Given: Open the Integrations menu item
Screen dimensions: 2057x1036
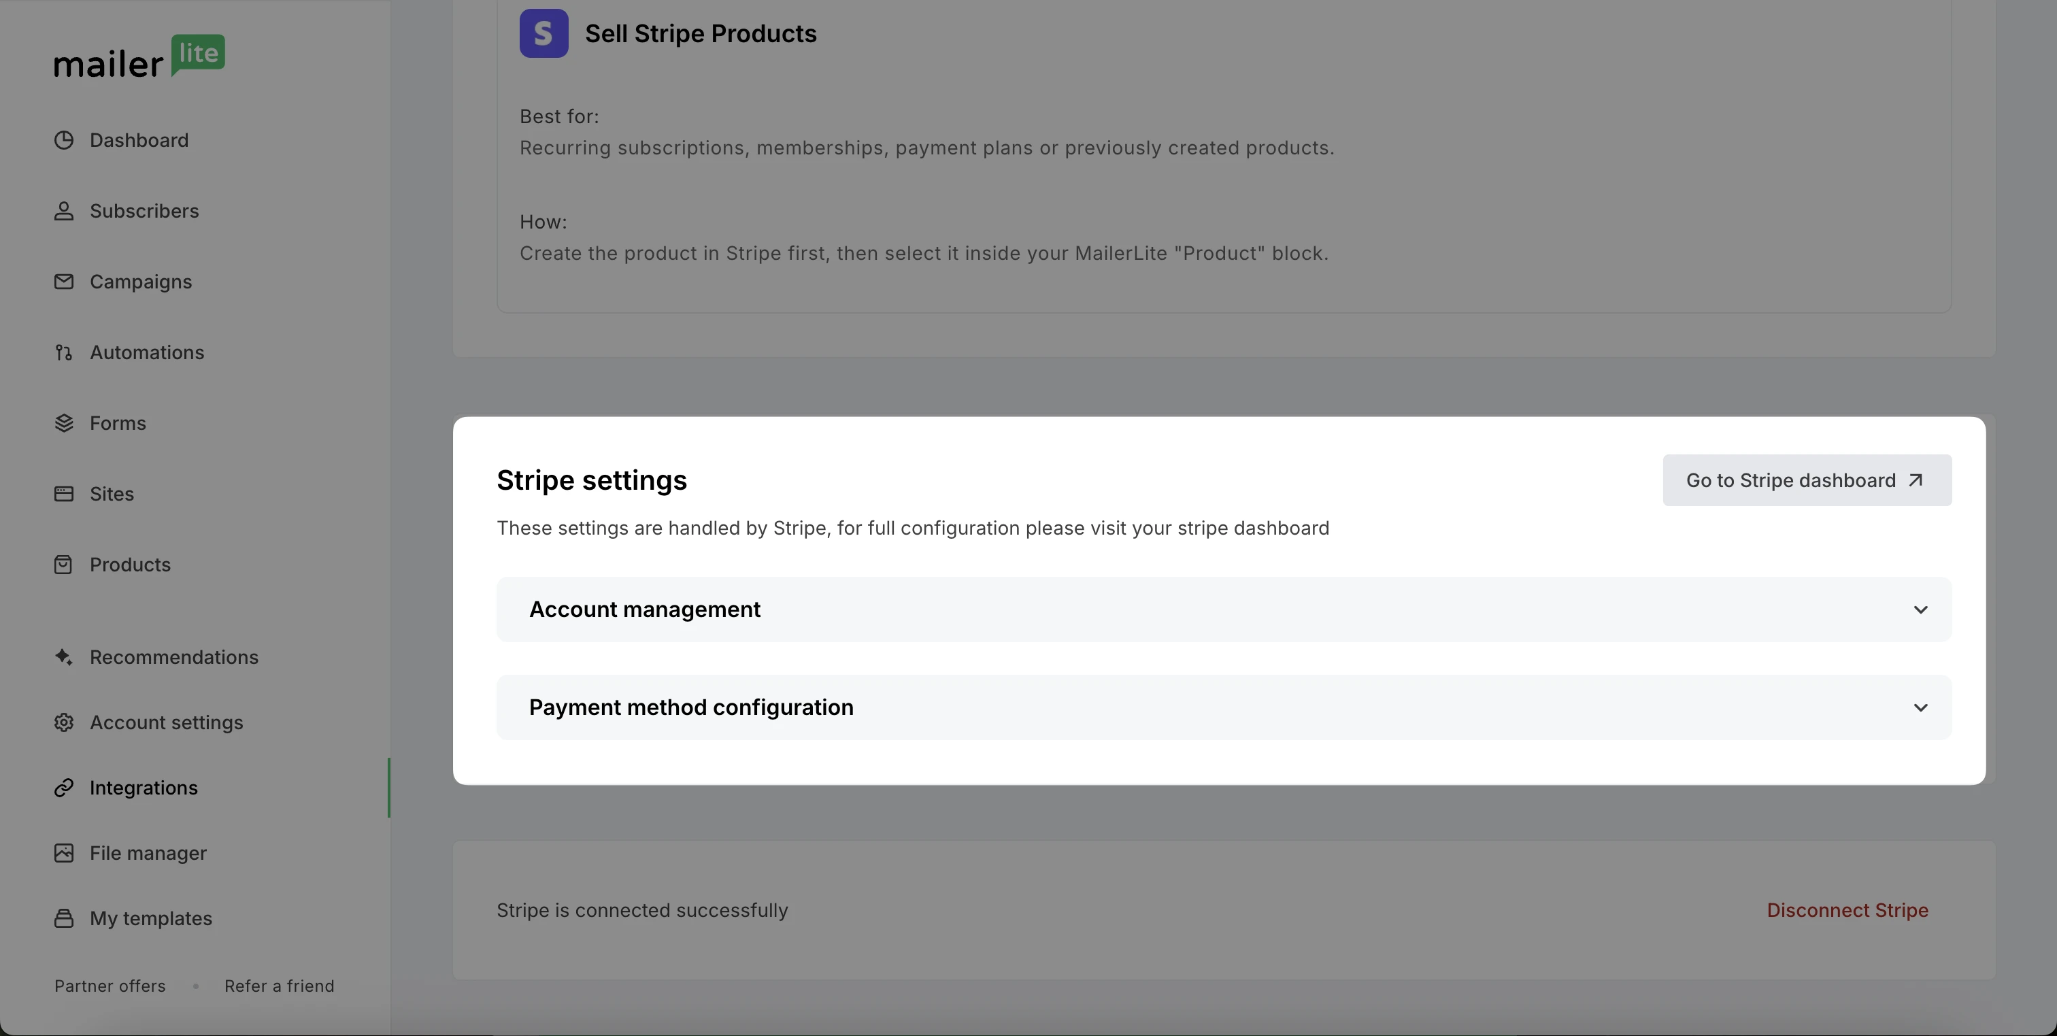Looking at the screenshot, I should tap(143, 788).
